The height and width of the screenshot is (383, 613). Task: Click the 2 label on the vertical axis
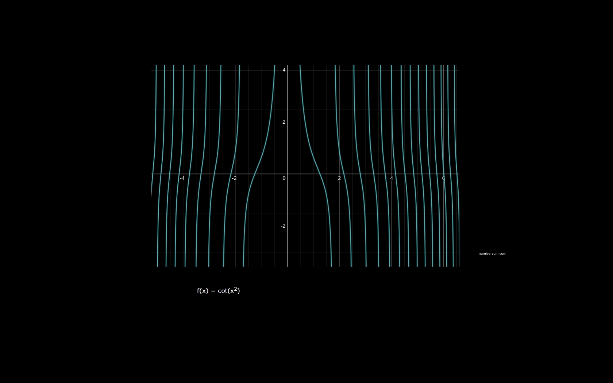284,122
